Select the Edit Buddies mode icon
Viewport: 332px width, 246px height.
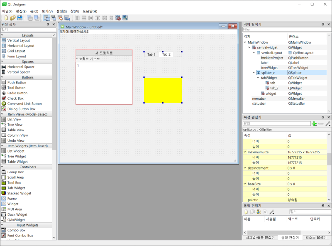point(60,18)
